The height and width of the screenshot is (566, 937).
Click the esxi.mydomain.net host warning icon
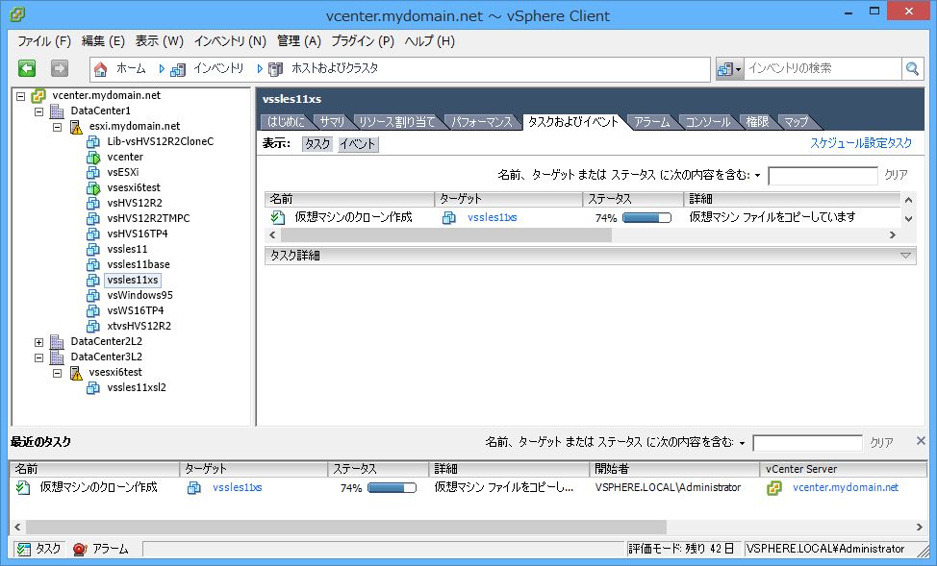click(x=76, y=127)
